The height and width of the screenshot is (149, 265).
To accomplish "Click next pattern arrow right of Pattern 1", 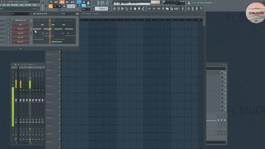I will pyautogui.click(x=109, y=8).
